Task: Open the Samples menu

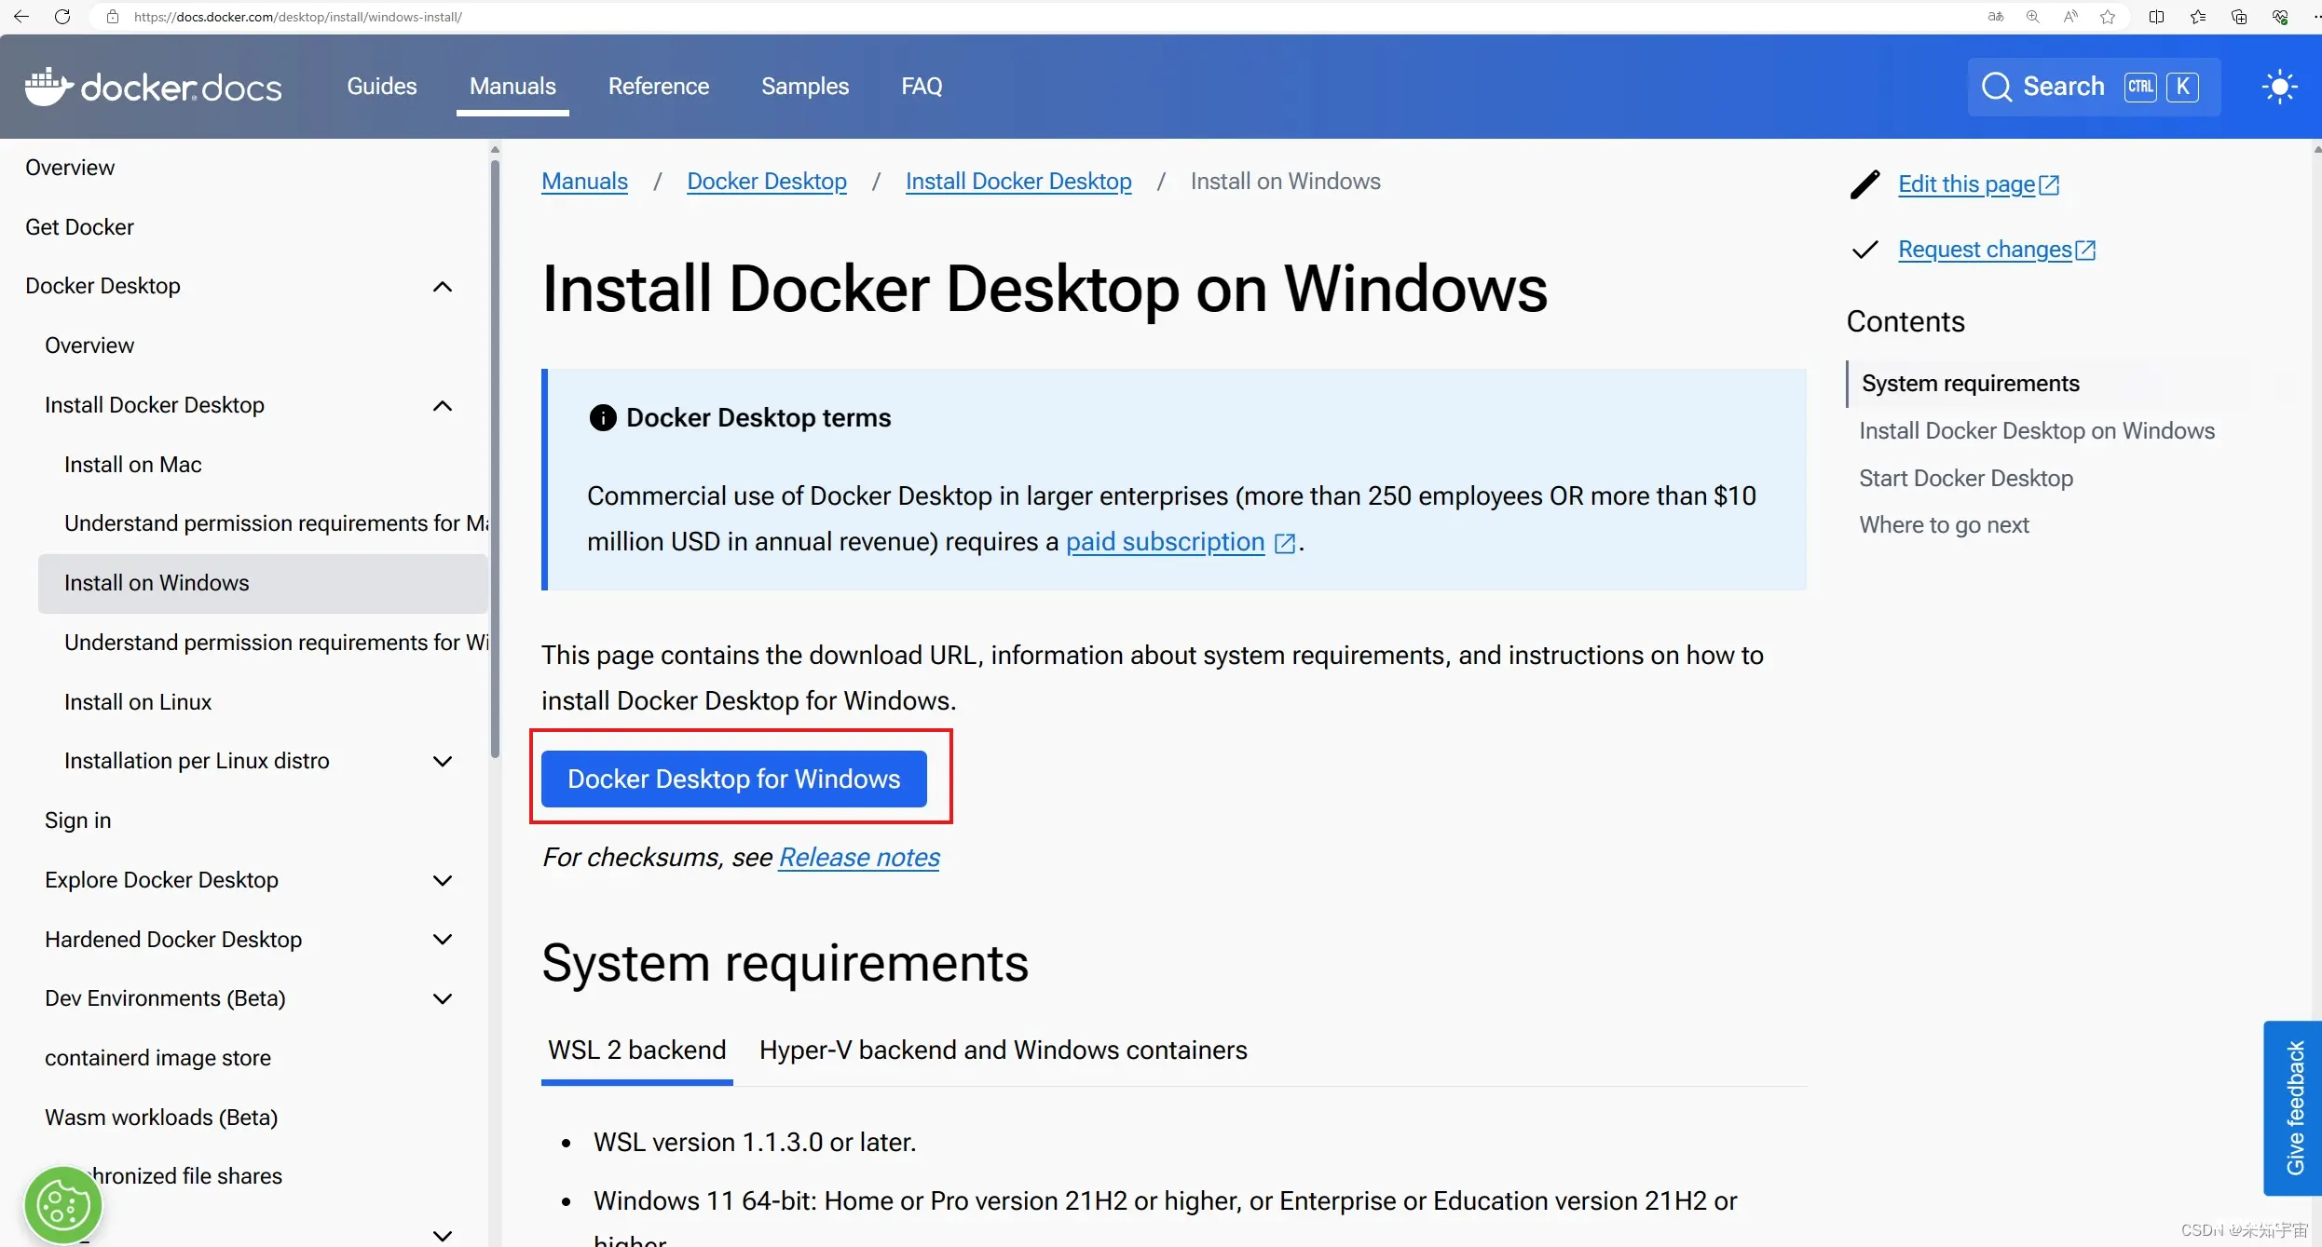Action: (x=805, y=87)
